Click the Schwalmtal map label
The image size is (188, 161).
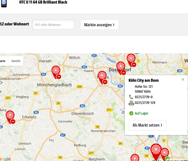21,75
